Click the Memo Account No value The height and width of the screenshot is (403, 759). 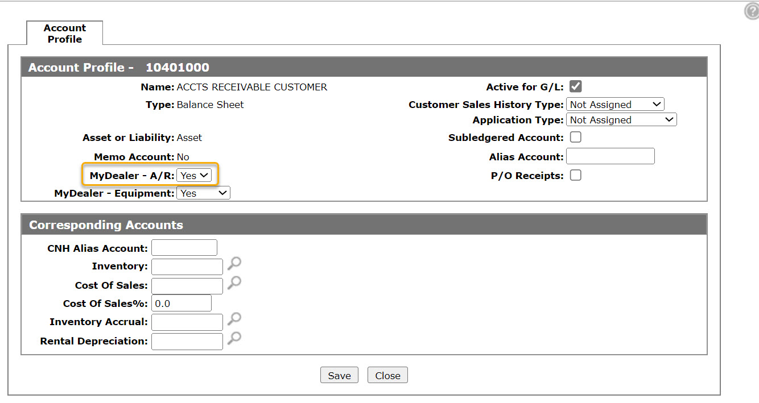tap(183, 157)
